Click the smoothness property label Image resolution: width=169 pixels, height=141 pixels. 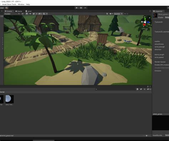click(159, 44)
